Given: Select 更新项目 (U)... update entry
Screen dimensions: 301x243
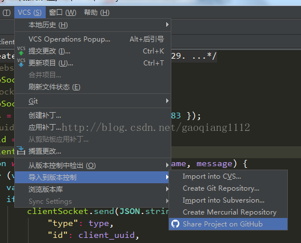Looking at the screenshot, I should pyautogui.click(x=93, y=63).
